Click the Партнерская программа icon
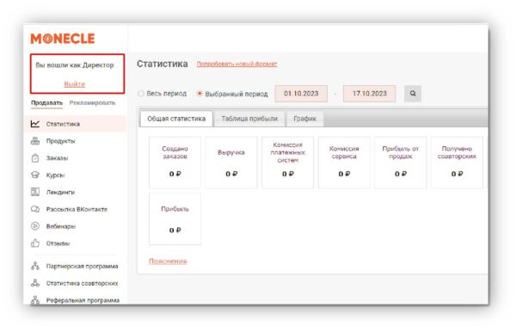 (x=35, y=266)
